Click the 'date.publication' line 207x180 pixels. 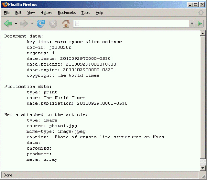coord(77,104)
